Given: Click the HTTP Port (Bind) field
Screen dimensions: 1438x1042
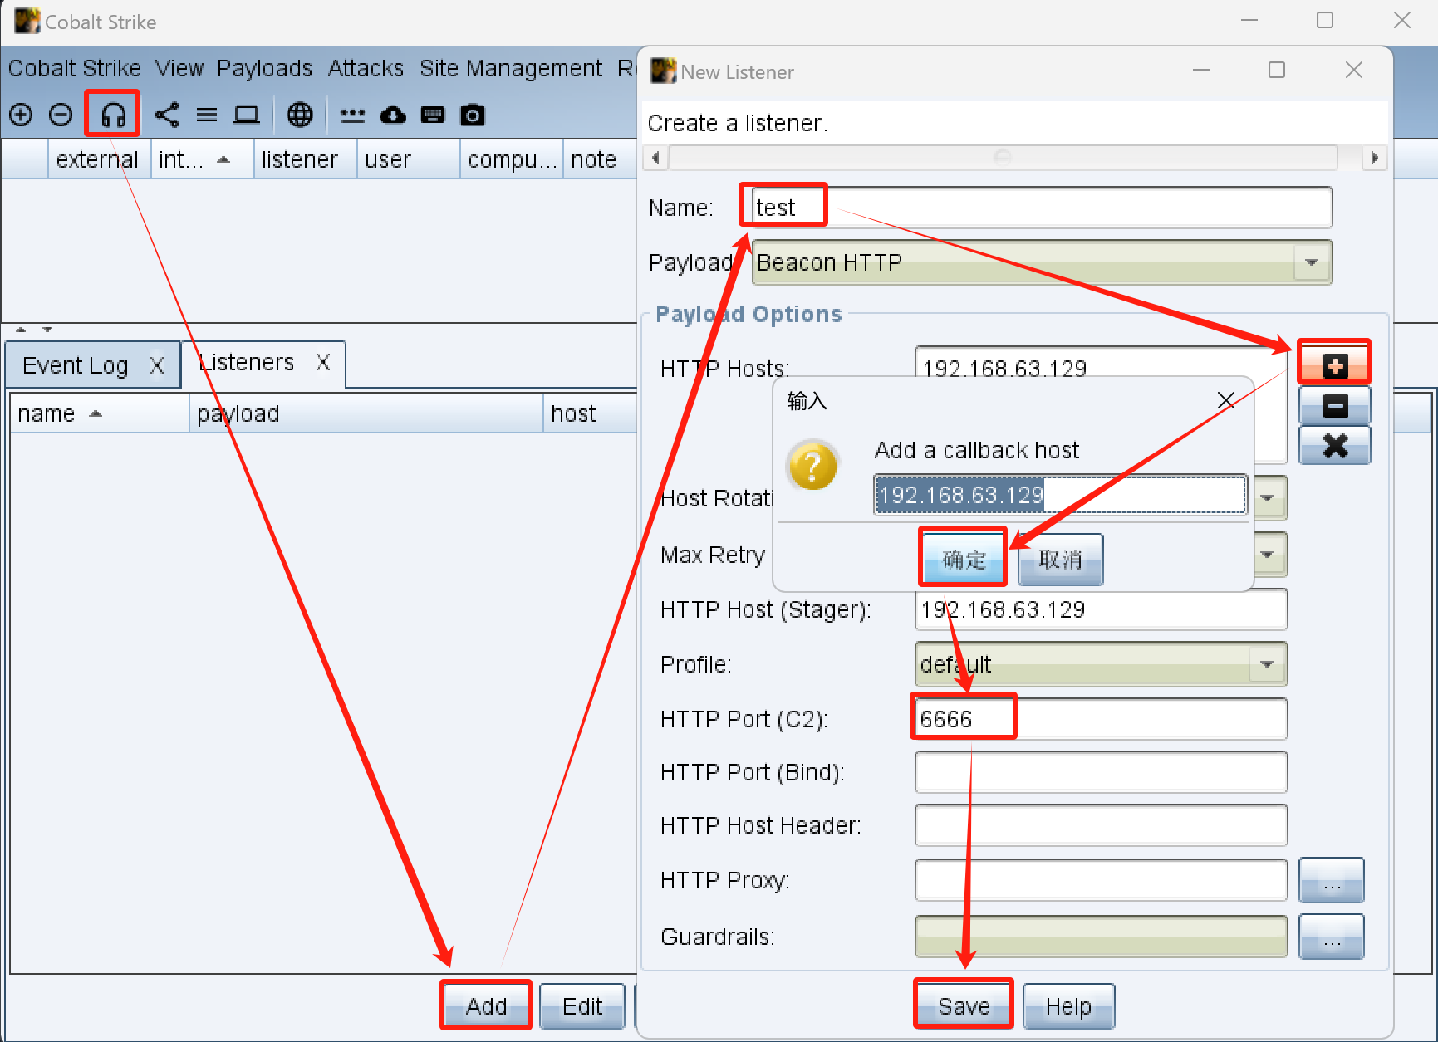Looking at the screenshot, I should point(1101,772).
